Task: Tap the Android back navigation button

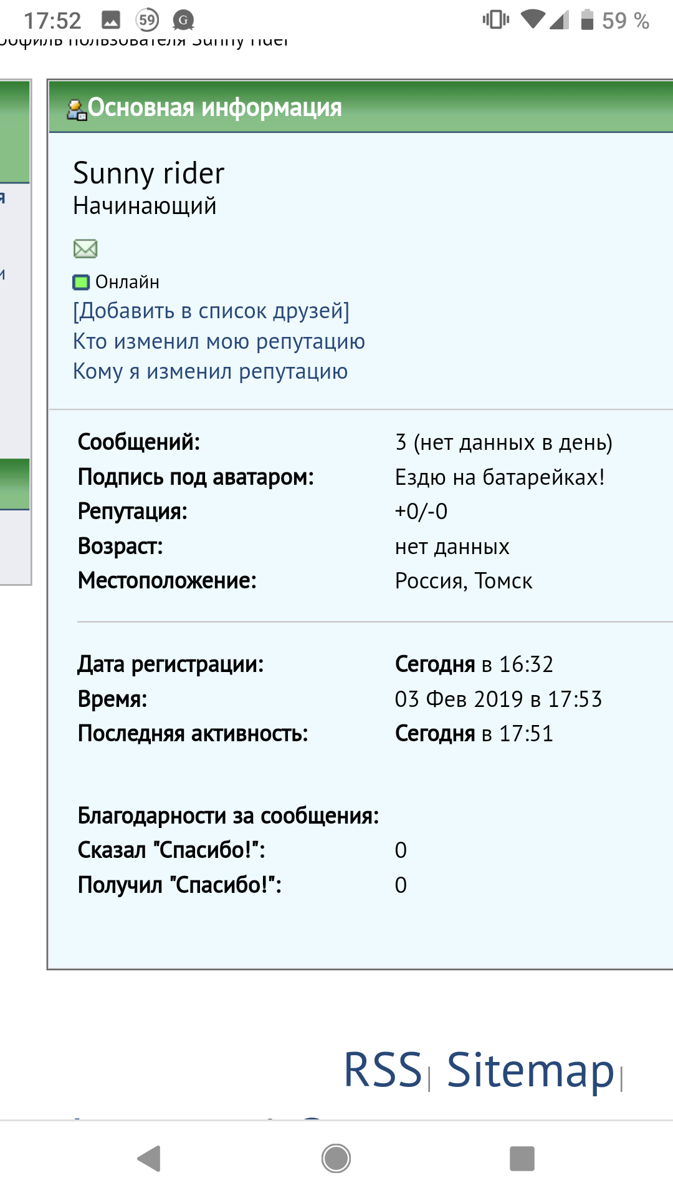Action: (150, 1159)
